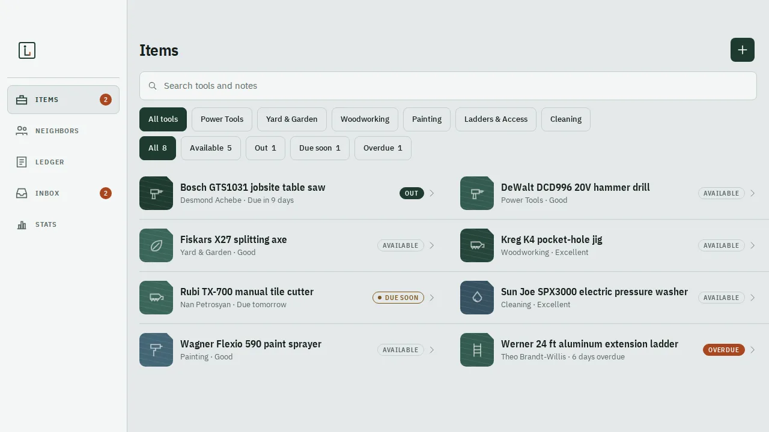Viewport: 769px width, 432px height.
Task: Click the OUT status badge on Bosch saw
Action: [412, 193]
